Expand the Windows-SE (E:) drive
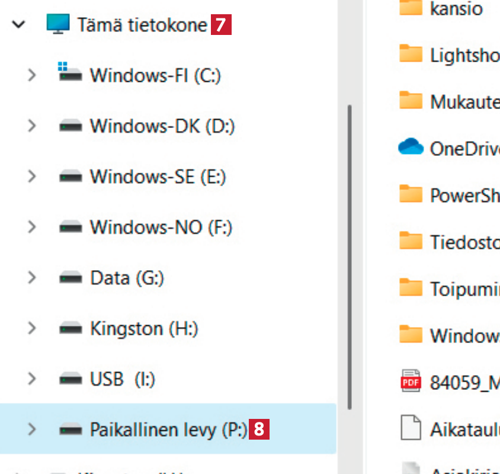This screenshot has height=474, width=500. [x=32, y=177]
